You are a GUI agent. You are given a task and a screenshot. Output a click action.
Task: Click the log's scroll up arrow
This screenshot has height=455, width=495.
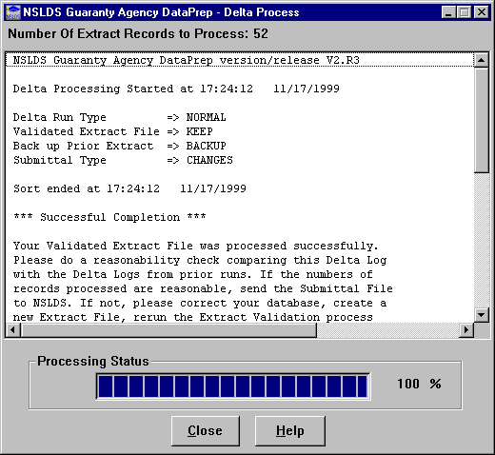[x=482, y=60]
